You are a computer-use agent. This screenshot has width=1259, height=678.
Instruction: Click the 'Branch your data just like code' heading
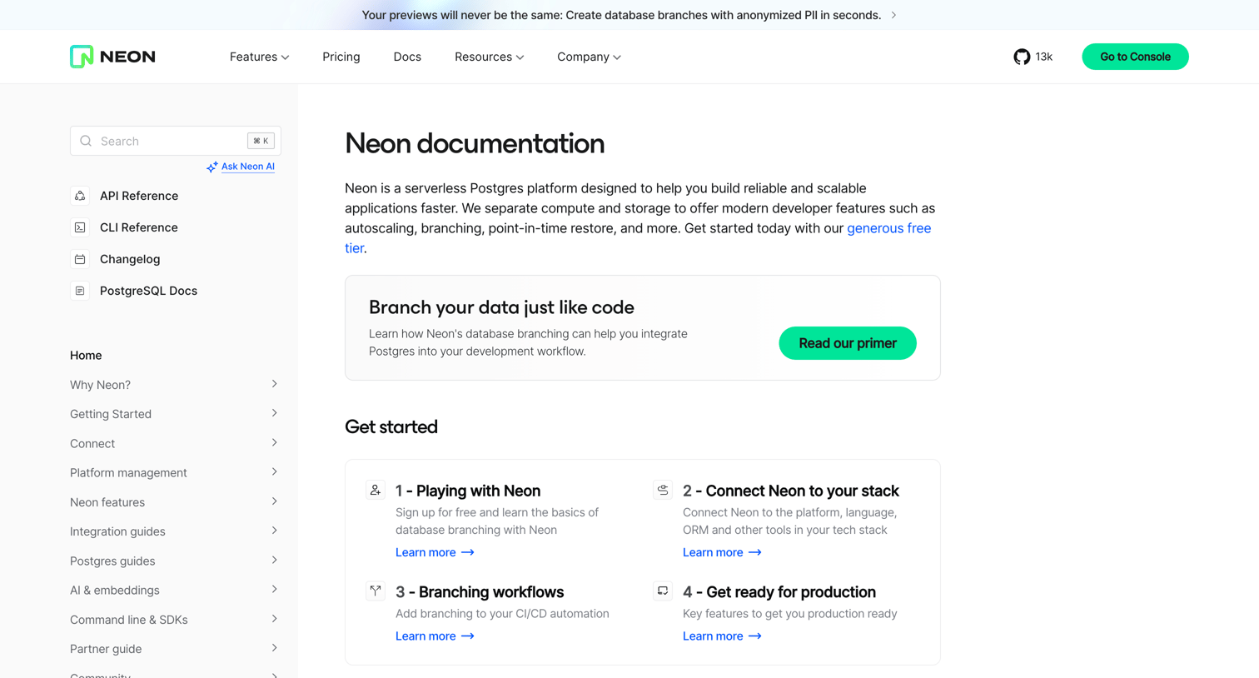tap(501, 307)
